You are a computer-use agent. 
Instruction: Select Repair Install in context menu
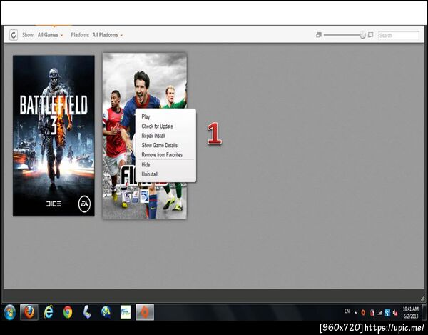click(x=153, y=136)
